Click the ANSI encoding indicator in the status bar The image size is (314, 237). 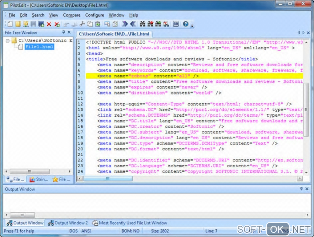click(86, 231)
